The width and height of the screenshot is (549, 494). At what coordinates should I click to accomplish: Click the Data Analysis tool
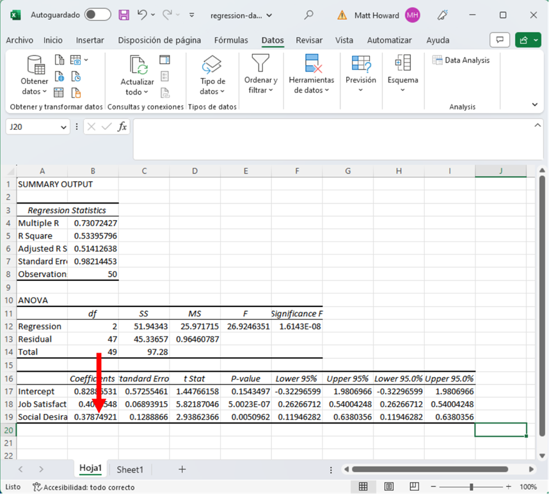[x=461, y=60]
